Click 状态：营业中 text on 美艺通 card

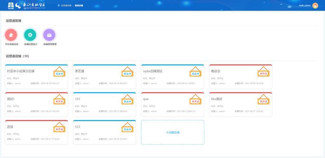(x=81, y=78)
